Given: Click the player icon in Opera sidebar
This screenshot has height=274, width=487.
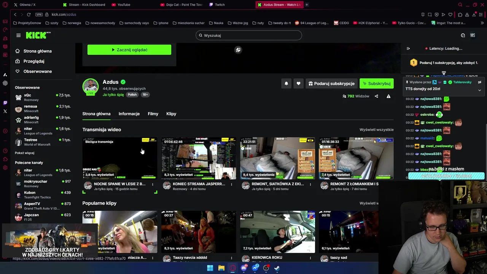Looking at the screenshot, I should (x=5, y=131).
